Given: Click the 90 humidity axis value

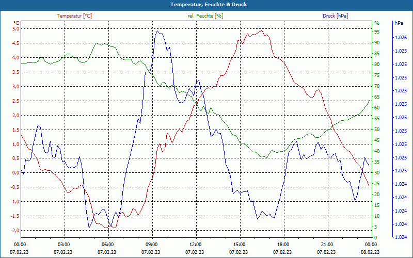Looking at the screenshot, I should click(x=377, y=43).
